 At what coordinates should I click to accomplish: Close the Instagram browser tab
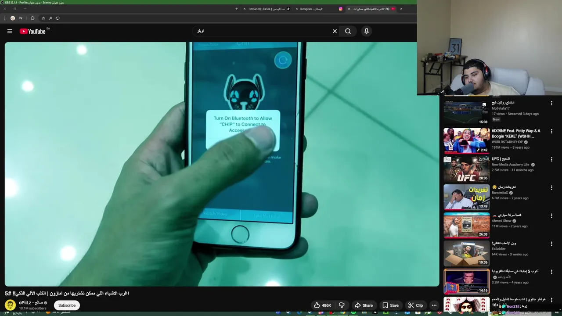pos(297,9)
